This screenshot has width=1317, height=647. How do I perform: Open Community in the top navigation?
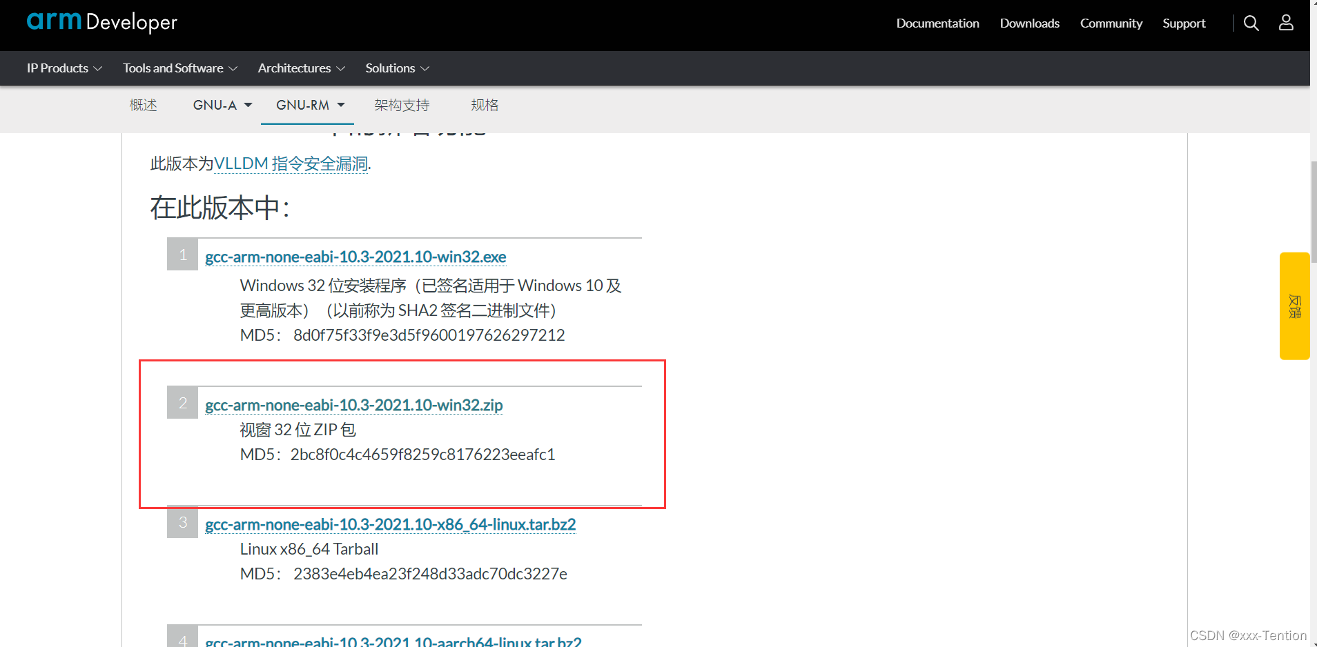coord(1111,23)
